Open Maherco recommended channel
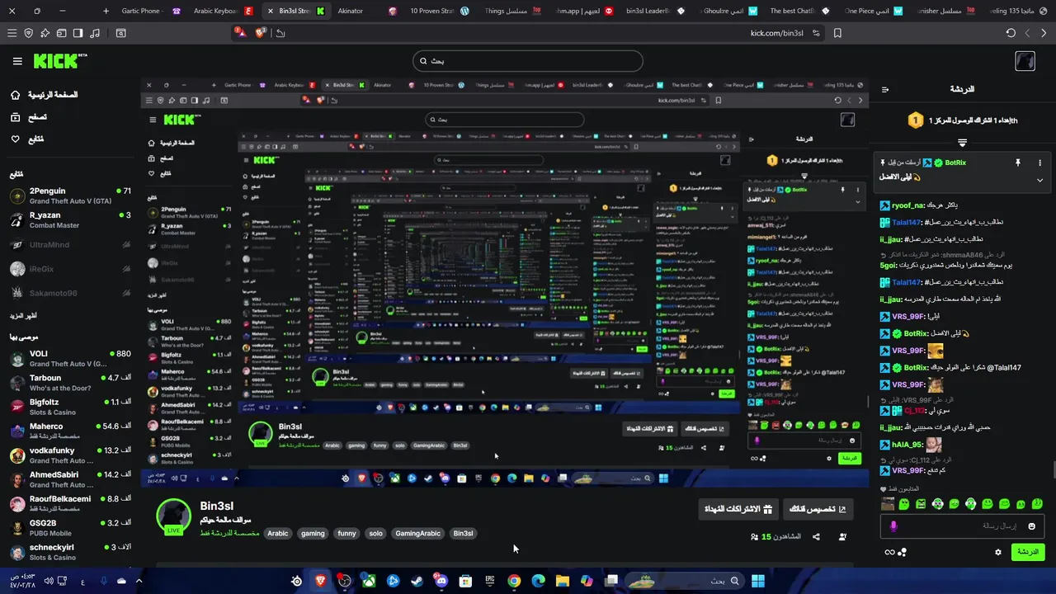The width and height of the screenshot is (1056, 594). [x=69, y=431]
